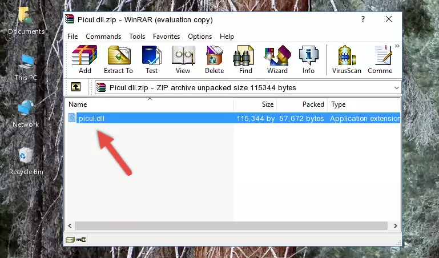The height and width of the screenshot is (258, 439).
Task: Click the WinRAR title bar icon
Action: tap(70, 19)
